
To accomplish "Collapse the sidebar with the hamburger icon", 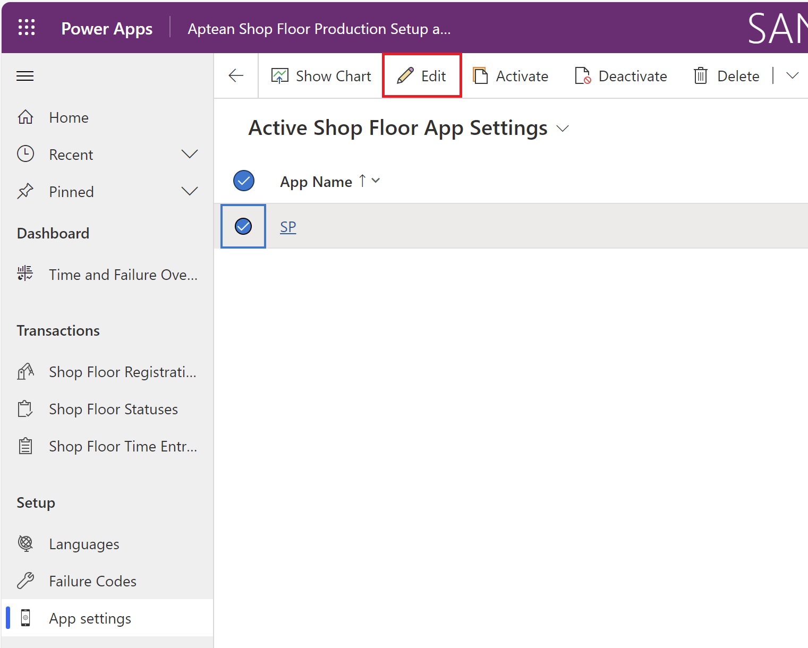I will (25, 76).
